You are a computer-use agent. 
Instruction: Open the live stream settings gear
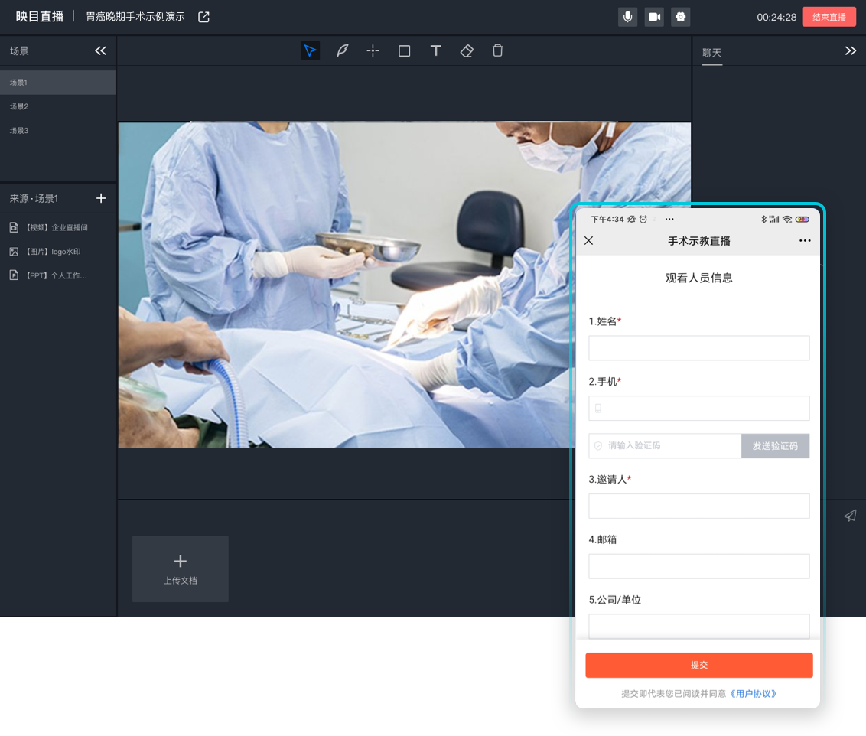point(680,17)
